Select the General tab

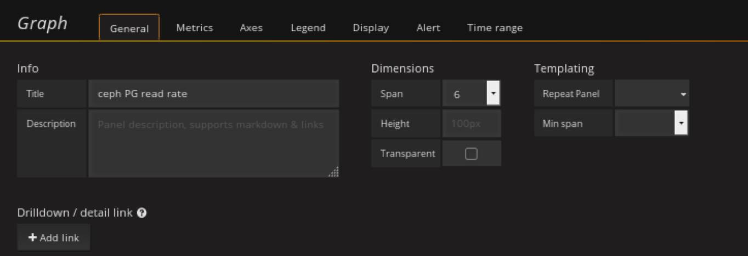(x=129, y=28)
